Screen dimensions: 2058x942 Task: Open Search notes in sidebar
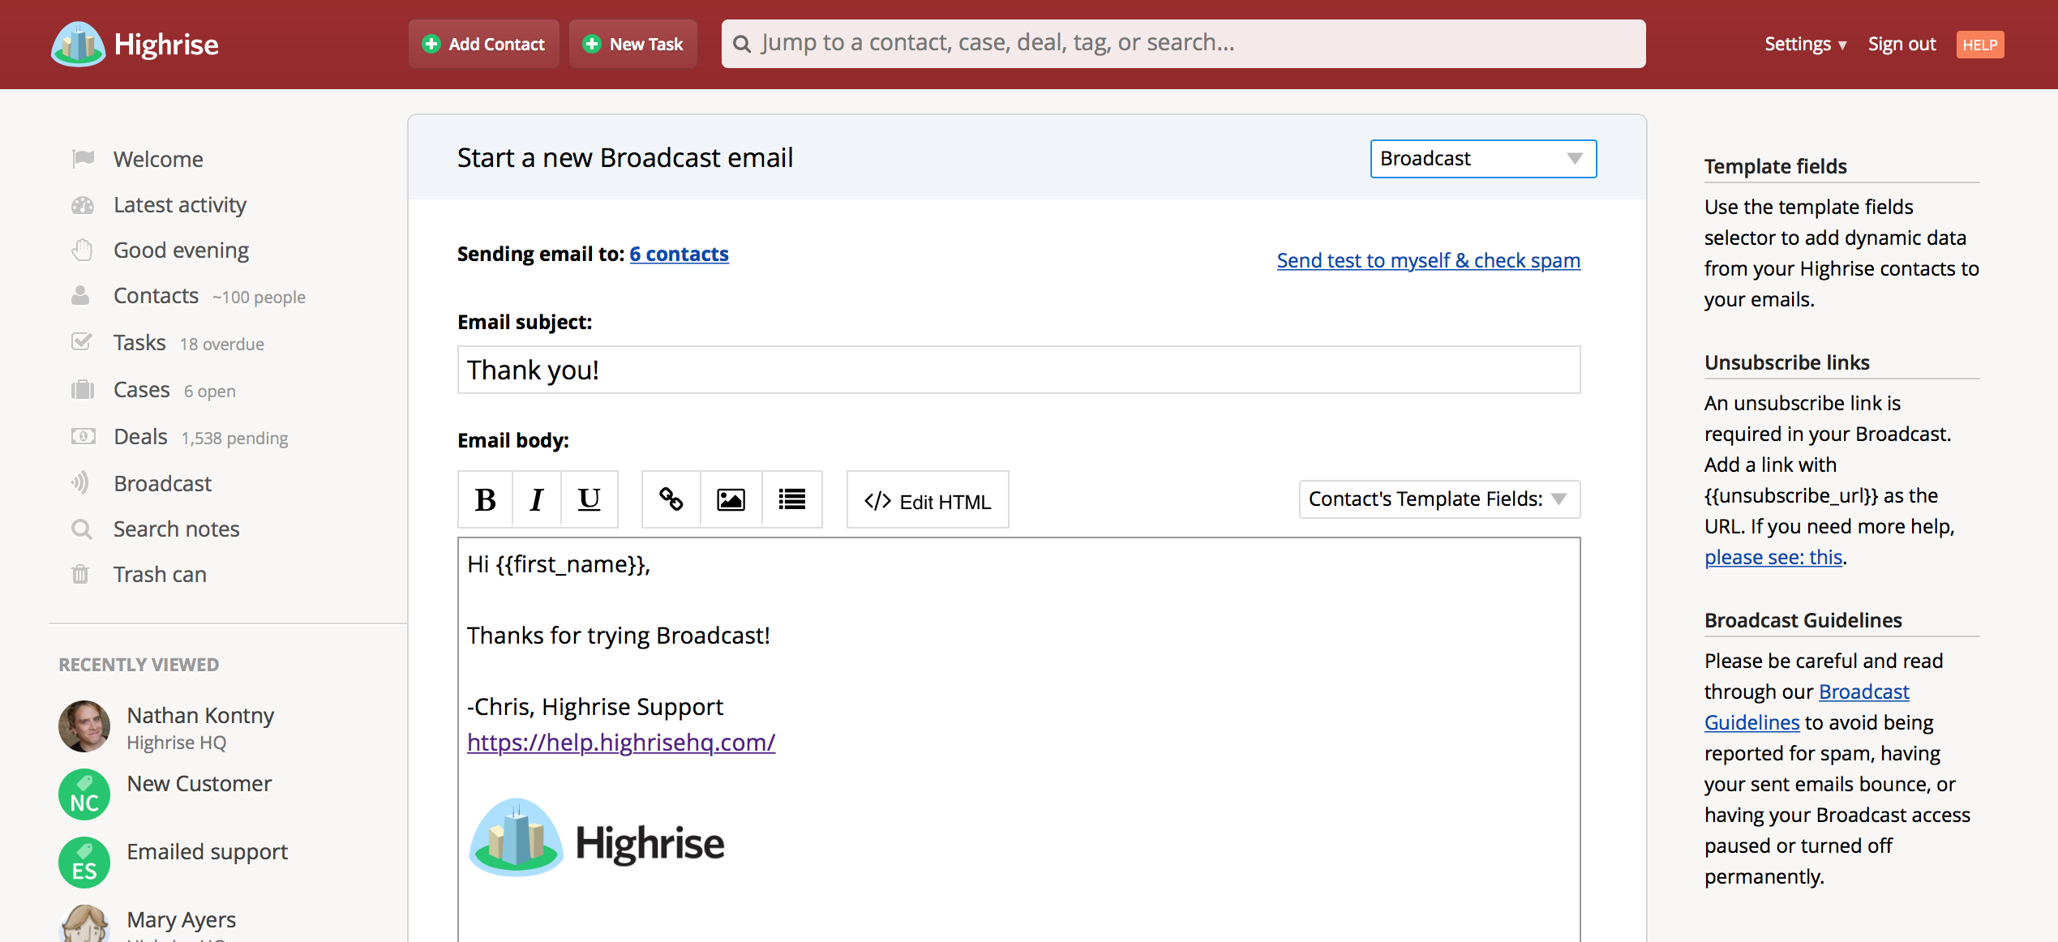click(176, 529)
